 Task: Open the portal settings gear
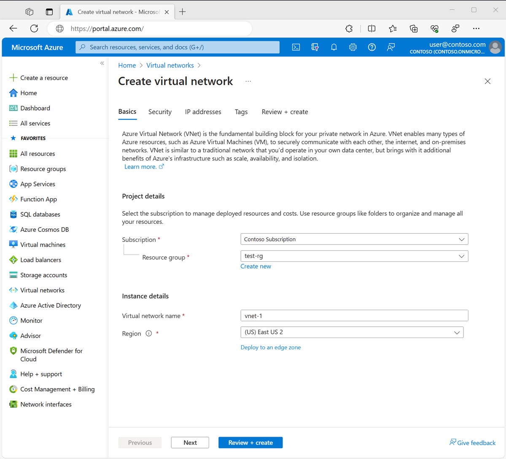point(353,47)
